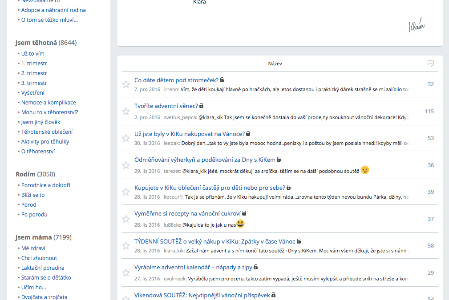Screen dimensions: 449x300
Task: Open thread 'Co dáte dětem pod stromeček?'
Action: (x=176, y=80)
